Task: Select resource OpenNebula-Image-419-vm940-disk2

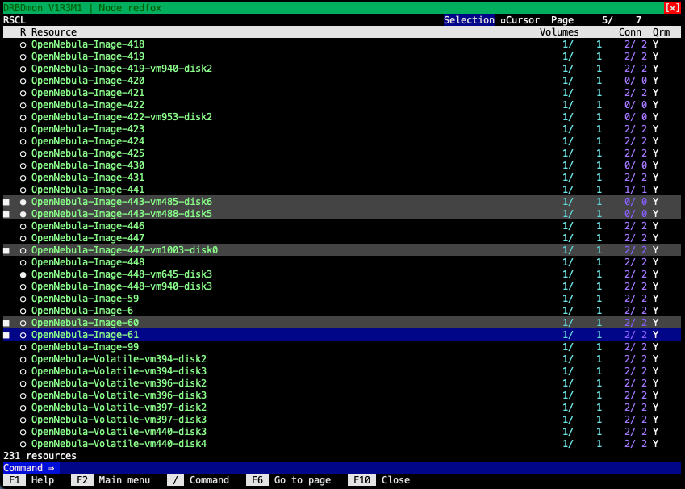Action: [122, 69]
